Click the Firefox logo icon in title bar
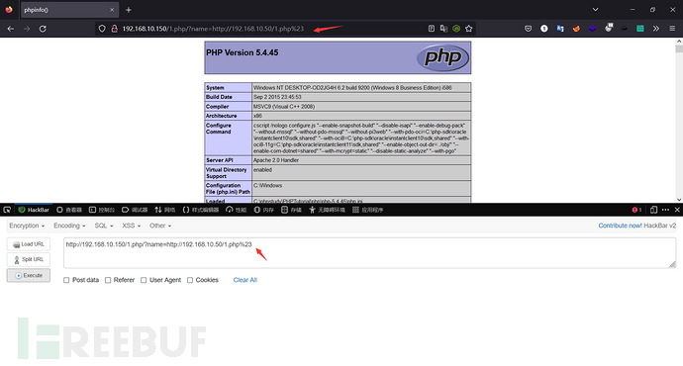The image size is (683, 366). [9, 9]
